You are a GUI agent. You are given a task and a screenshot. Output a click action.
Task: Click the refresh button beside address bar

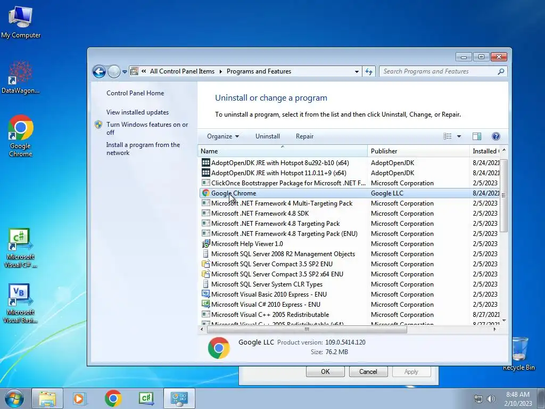point(369,72)
